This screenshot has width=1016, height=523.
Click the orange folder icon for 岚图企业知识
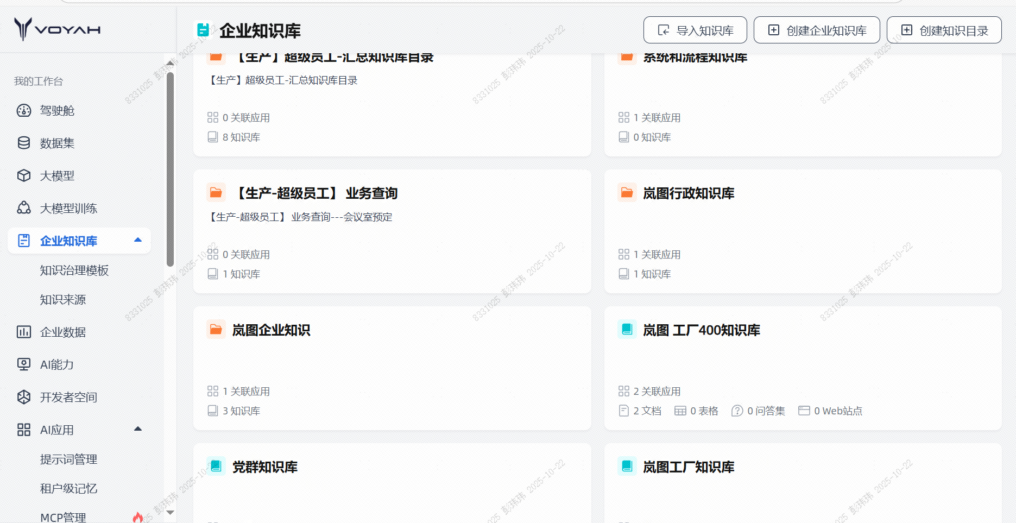tap(216, 330)
